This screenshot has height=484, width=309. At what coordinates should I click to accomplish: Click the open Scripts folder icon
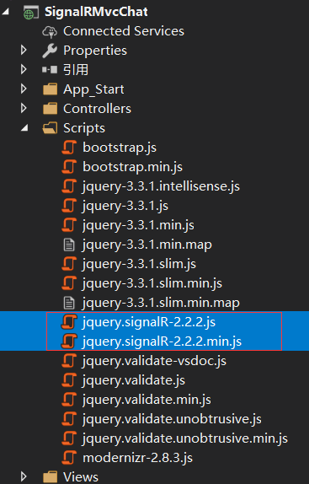pyautogui.click(x=50, y=128)
